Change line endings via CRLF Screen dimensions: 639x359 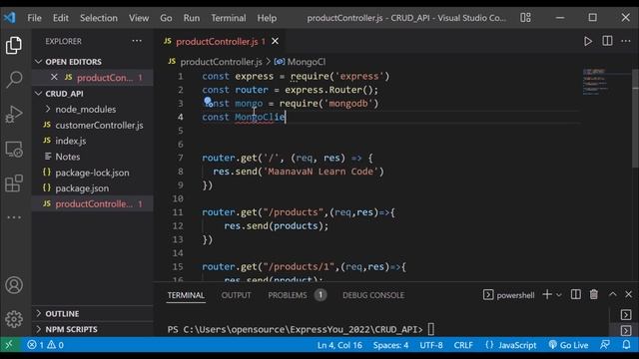point(463,345)
